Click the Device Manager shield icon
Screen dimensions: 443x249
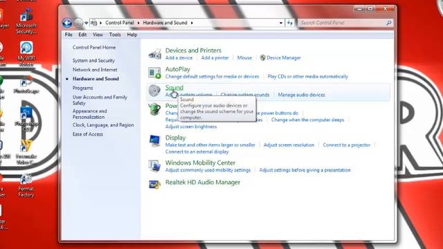263,57
